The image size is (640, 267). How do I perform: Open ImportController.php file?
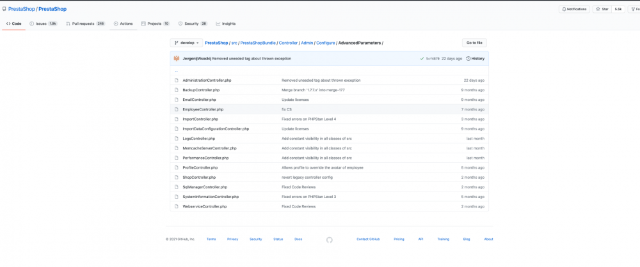click(x=200, y=119)
